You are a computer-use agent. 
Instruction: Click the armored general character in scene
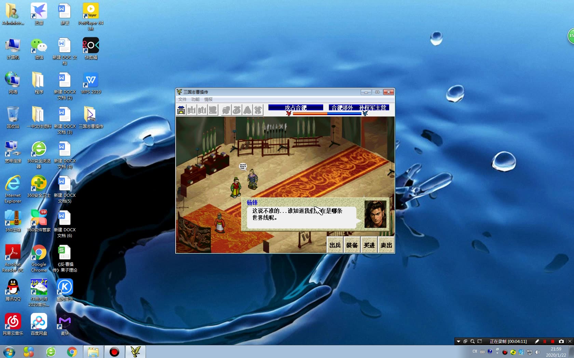252,179
